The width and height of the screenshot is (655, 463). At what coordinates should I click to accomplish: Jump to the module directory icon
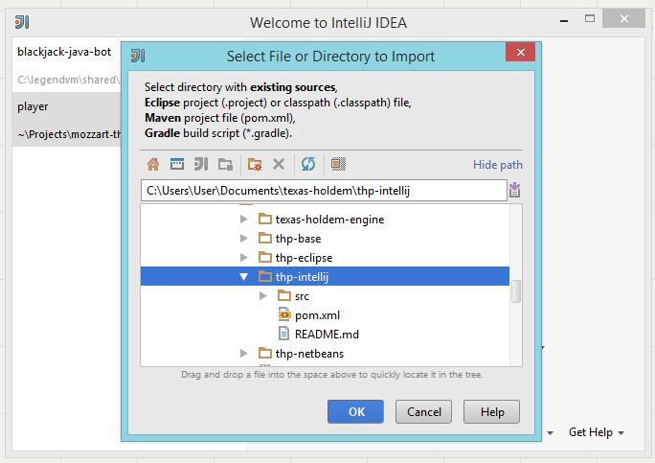(x=226, y=164)
